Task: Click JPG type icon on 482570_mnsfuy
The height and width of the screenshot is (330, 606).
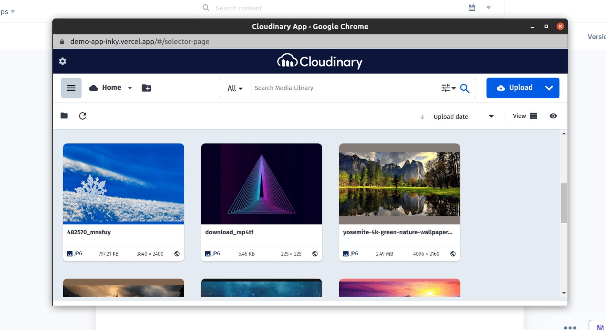Action: coord(70,254)
